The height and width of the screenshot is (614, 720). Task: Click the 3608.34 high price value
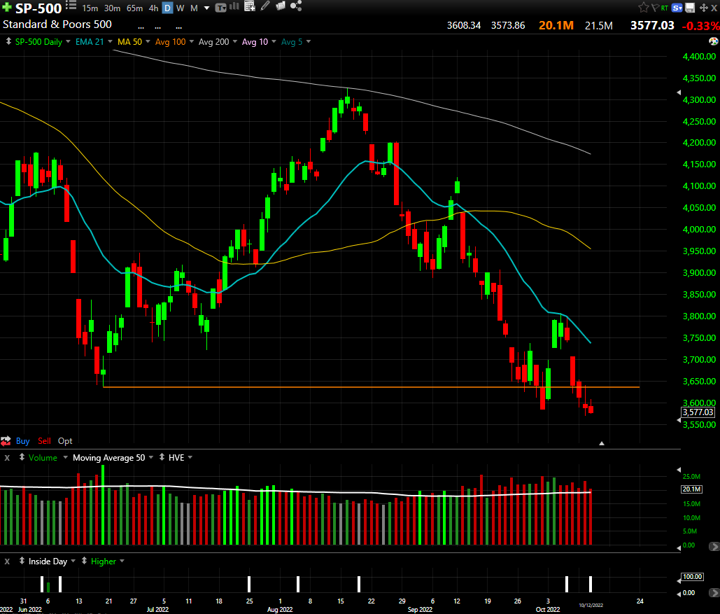coord(464,25)
